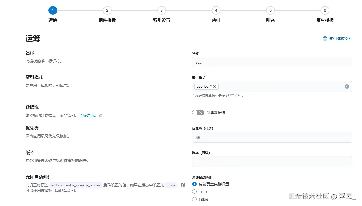
Task: Click step 5 别名 circle icon
Action: [270, 10]
